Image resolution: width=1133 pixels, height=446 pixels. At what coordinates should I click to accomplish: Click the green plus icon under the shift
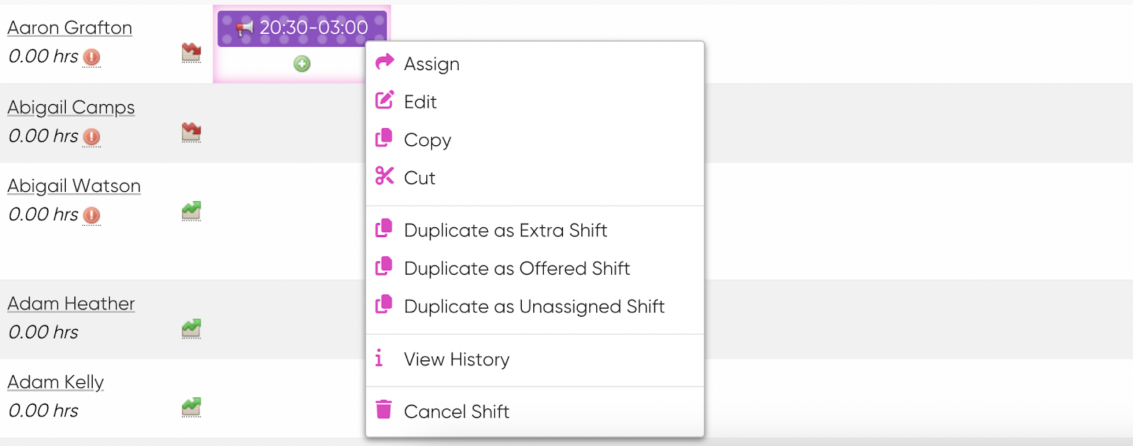click(302, 64)
